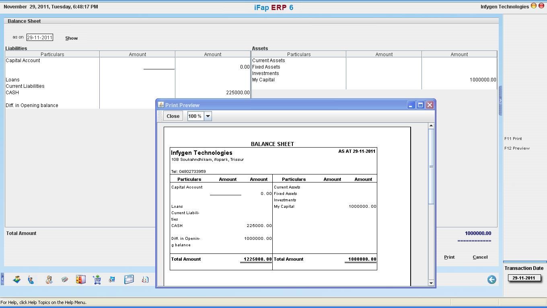Image resolution: width=547 pixels, height=308 pixels.
Task: Click Infygen Technologies name in the preview
Action: 202,153
